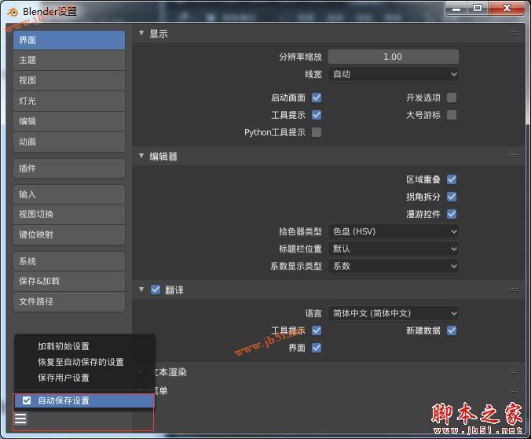This screenshot has height=439, width=531.
Task: Open the 视图切换 tab
Action: coord(69,214)
